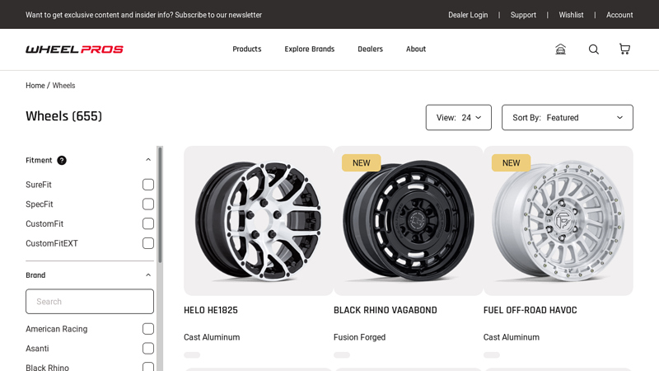This screenshot has width=659, height=371.
Task: Click the Home breadcrumb link
Action: click(35, 86)
